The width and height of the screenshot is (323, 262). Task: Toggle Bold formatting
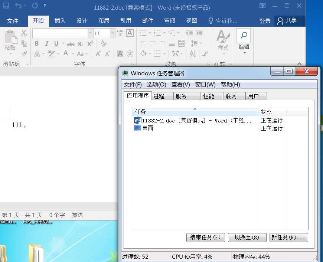pyautogui.click(x=37, y=43)
